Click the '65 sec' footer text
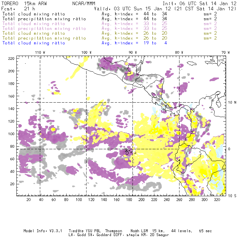This screenshot has width=238, height=238. tap(206, 231)
